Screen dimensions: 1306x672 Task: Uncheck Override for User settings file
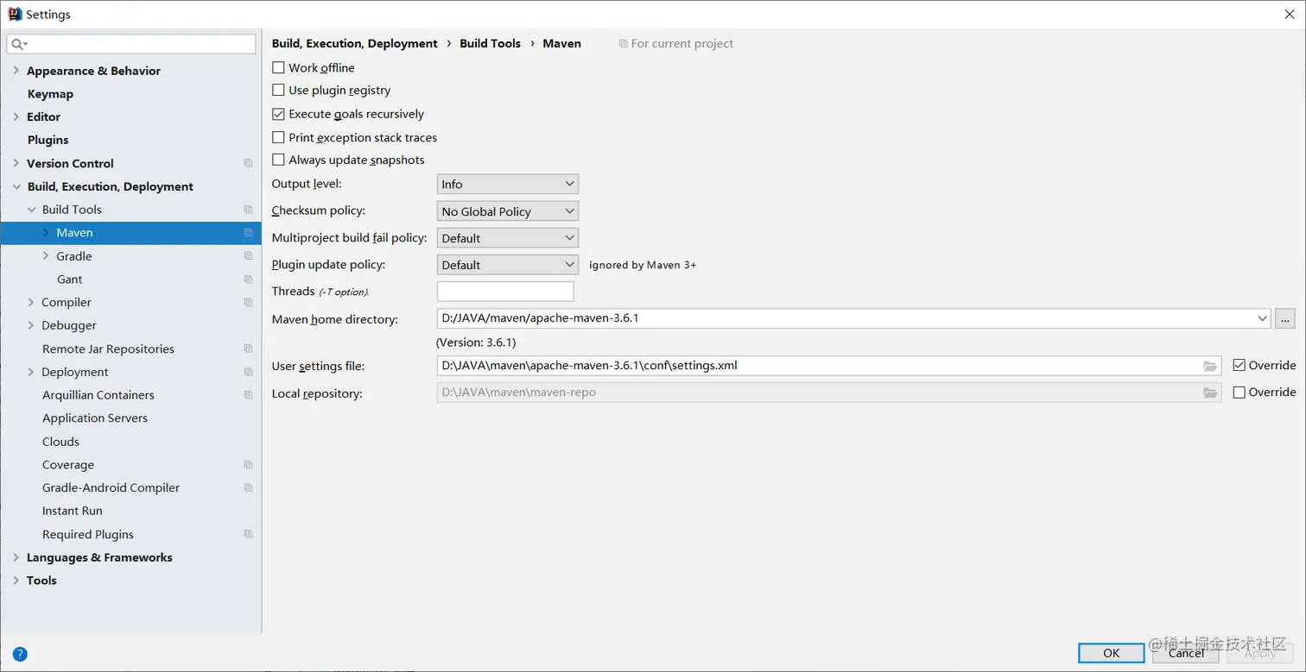pyautogui.click(x=1239, y=365)
